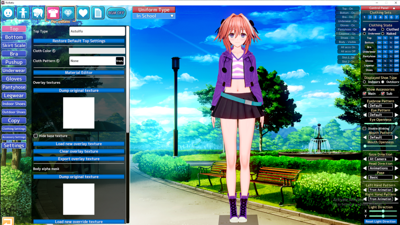
Task: Click next arrow for Eye Pattern
Action: tap(396, 115)
